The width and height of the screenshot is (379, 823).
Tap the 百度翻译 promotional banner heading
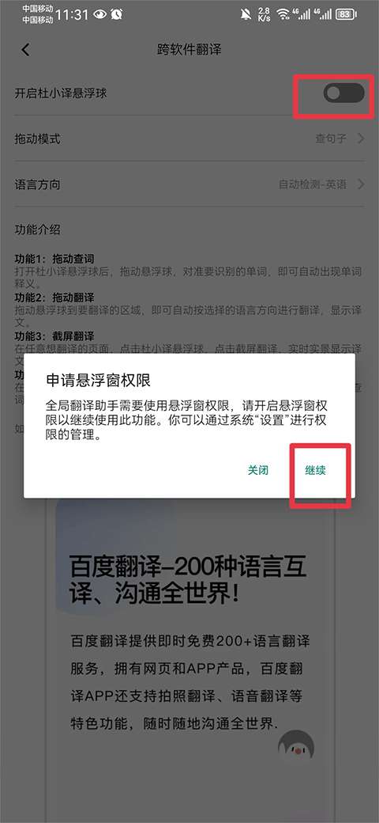188,580
